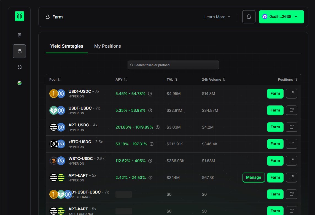
Task: Sort table by TVL column
Action: 172,80
